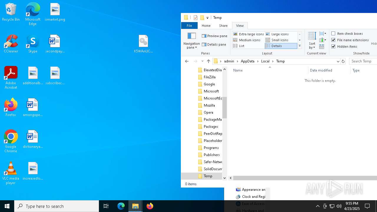The height and width of the screenshot is (212, 377).
Task: Click the Search Temp field
Action: point(363,61)
